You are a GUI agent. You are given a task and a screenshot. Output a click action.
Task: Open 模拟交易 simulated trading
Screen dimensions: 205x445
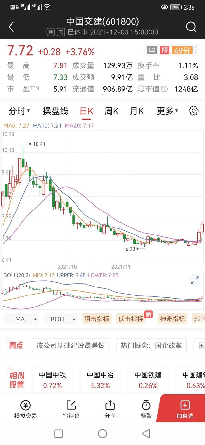pos(26,410)
